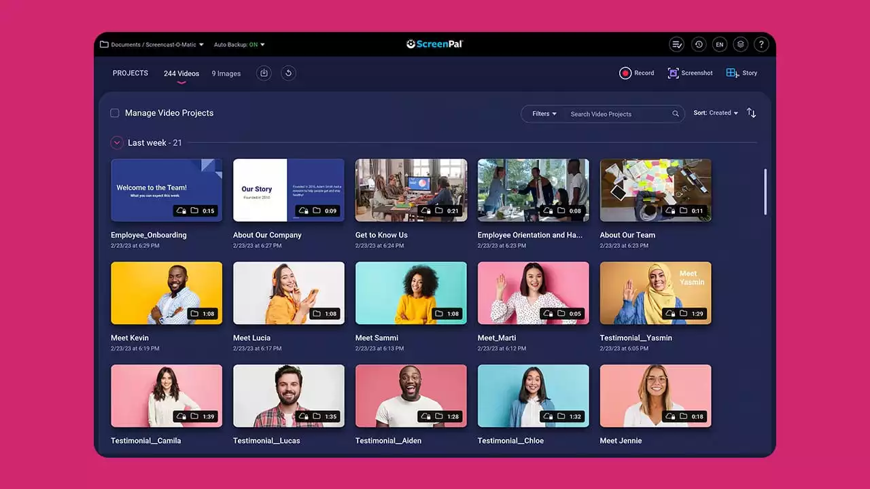The image size is (870, 489).
Task: Open the layers stack icon in top bar
Action: pyautogui.click(x=741, y=45)
